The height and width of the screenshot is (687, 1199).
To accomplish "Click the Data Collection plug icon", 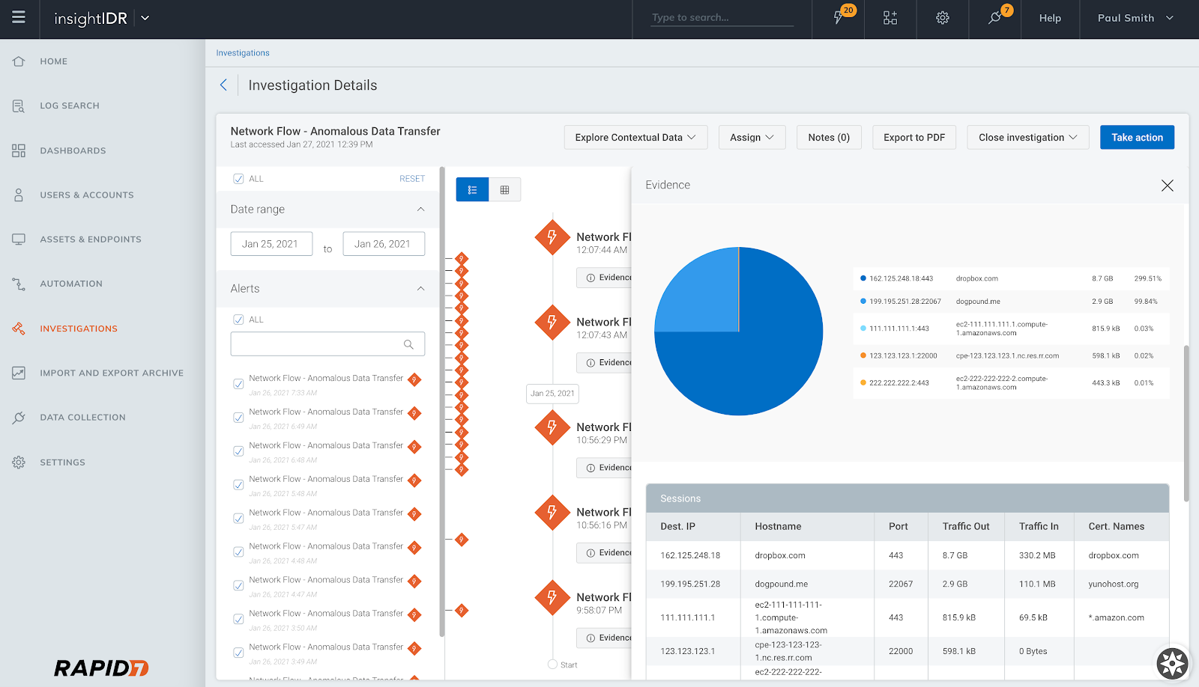I will click(19, 418).
